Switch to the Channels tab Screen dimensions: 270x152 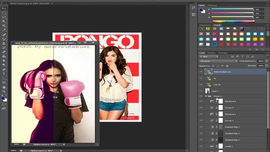click(211, 53)
